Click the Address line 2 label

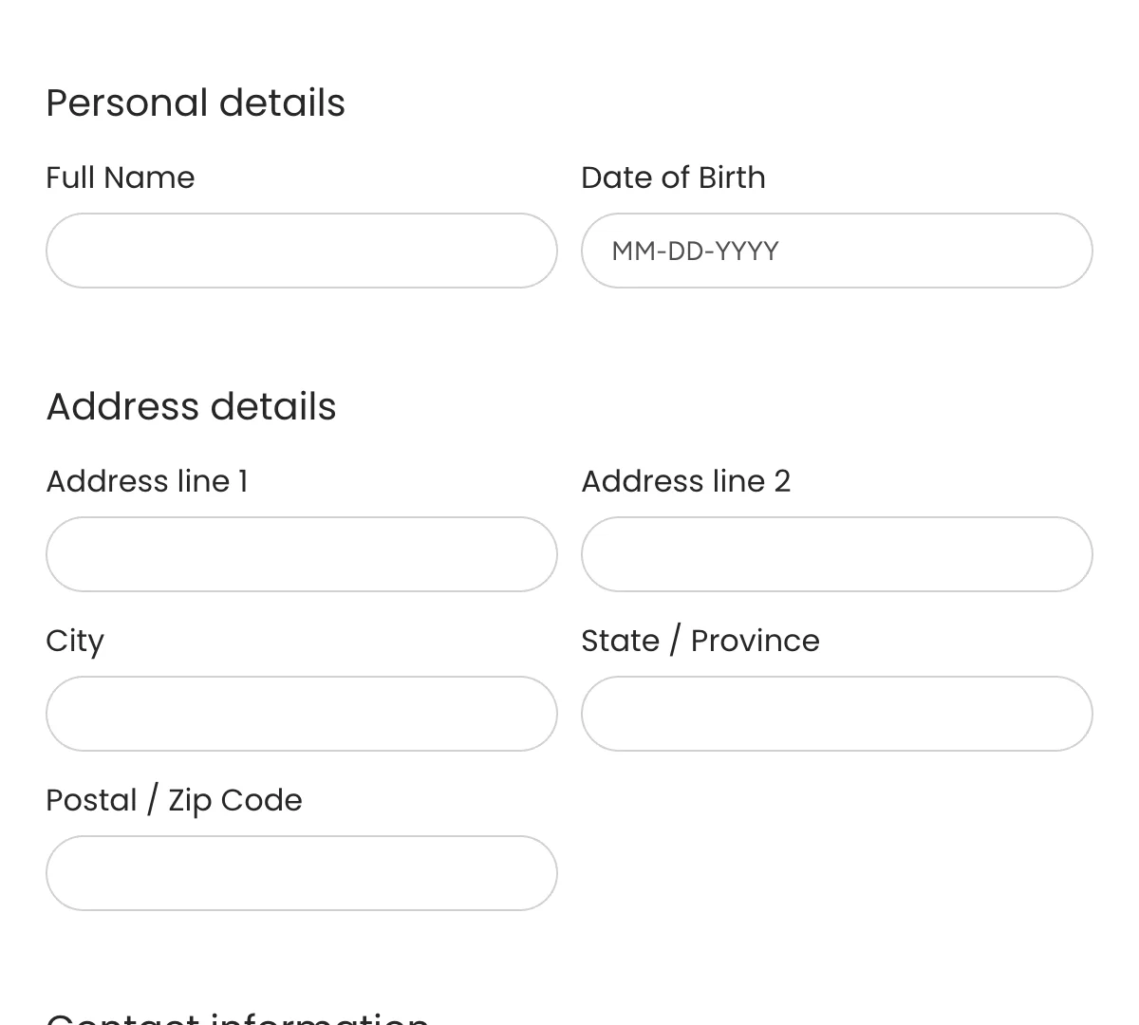(685, 481)
